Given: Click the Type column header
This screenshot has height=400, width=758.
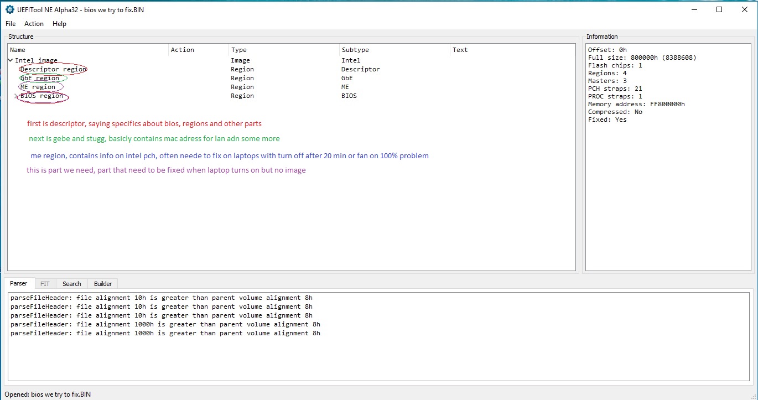Looking at the screenshot, I should click(x=239, y=50).
